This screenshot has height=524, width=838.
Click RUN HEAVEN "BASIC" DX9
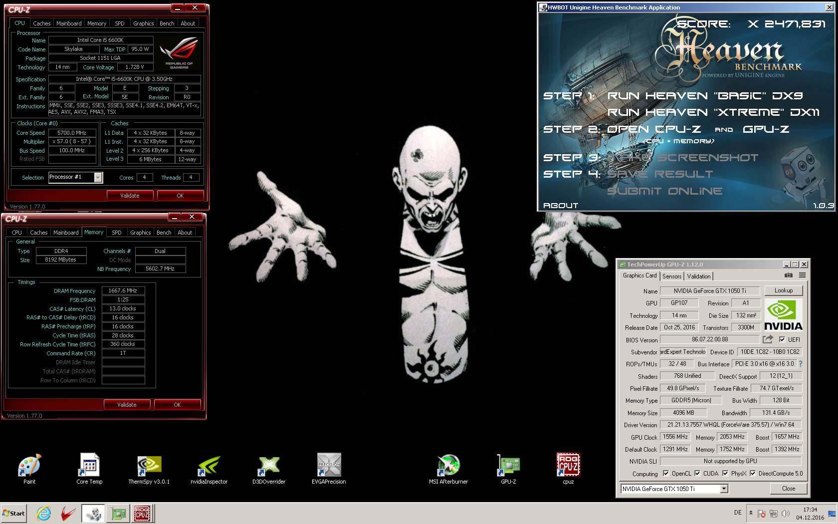(x=705, y=95)
